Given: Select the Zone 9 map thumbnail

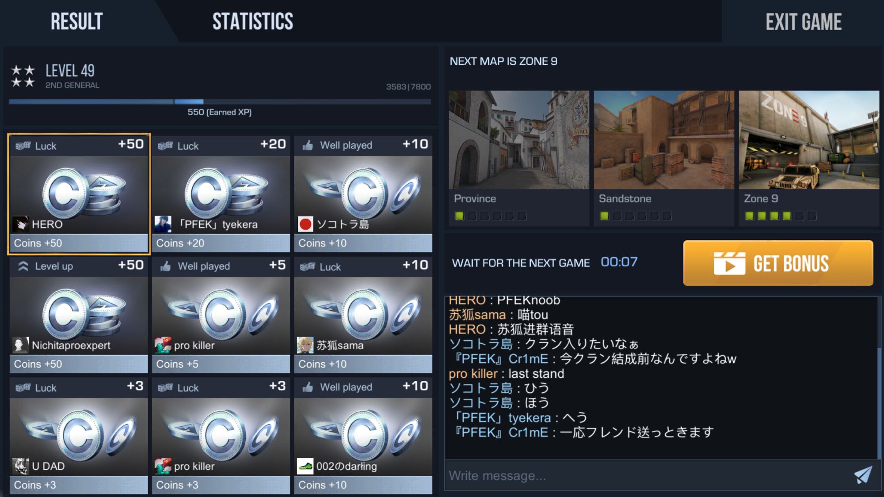Looking at the screenshot, I should (809, 140).
